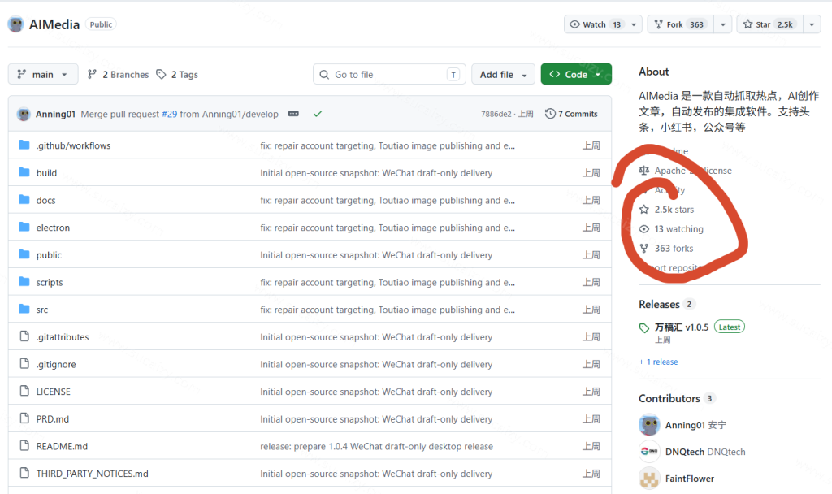
Task: Click the .github/workflows folder icon
Action: pyautogui.click(x=24, y=145)
